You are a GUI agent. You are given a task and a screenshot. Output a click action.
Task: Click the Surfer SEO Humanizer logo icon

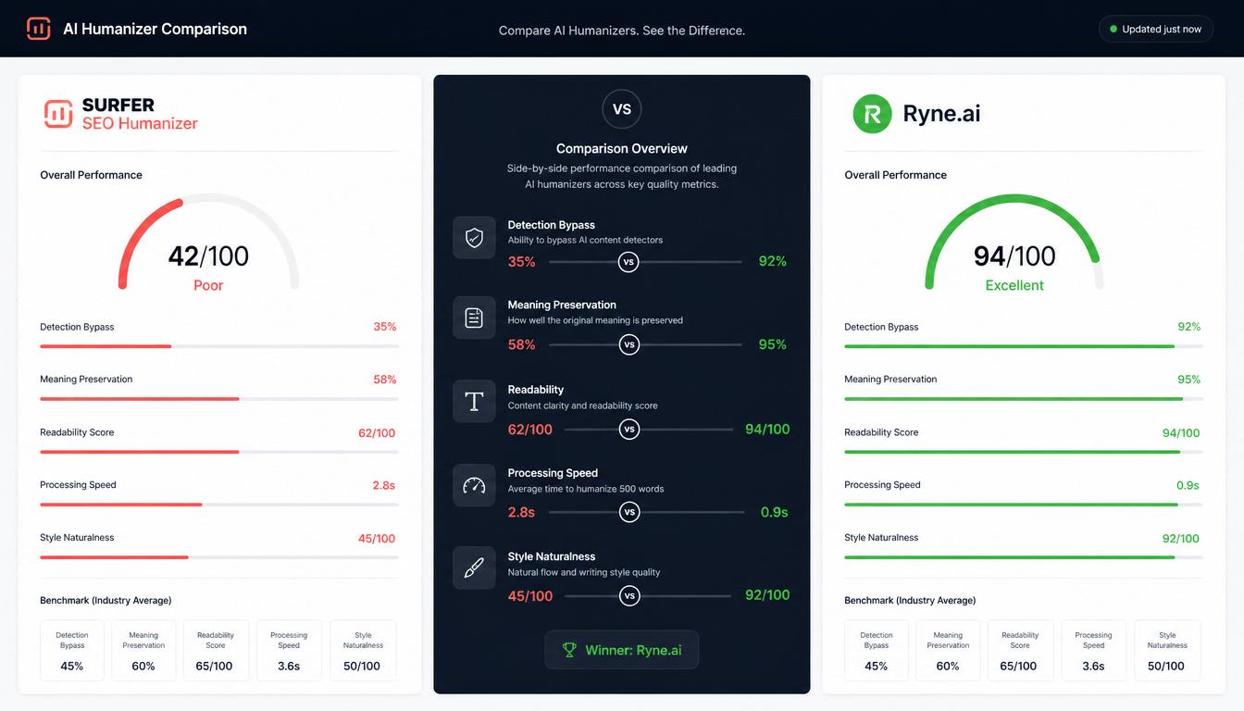click(x=58, y=114)
